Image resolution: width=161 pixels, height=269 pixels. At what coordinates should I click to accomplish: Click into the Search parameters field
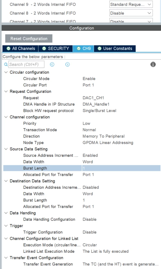(x=26, y=65)
